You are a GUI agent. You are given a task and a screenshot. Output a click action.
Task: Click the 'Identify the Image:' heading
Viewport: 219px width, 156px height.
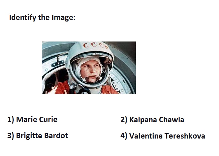click(x=42, y=18)
